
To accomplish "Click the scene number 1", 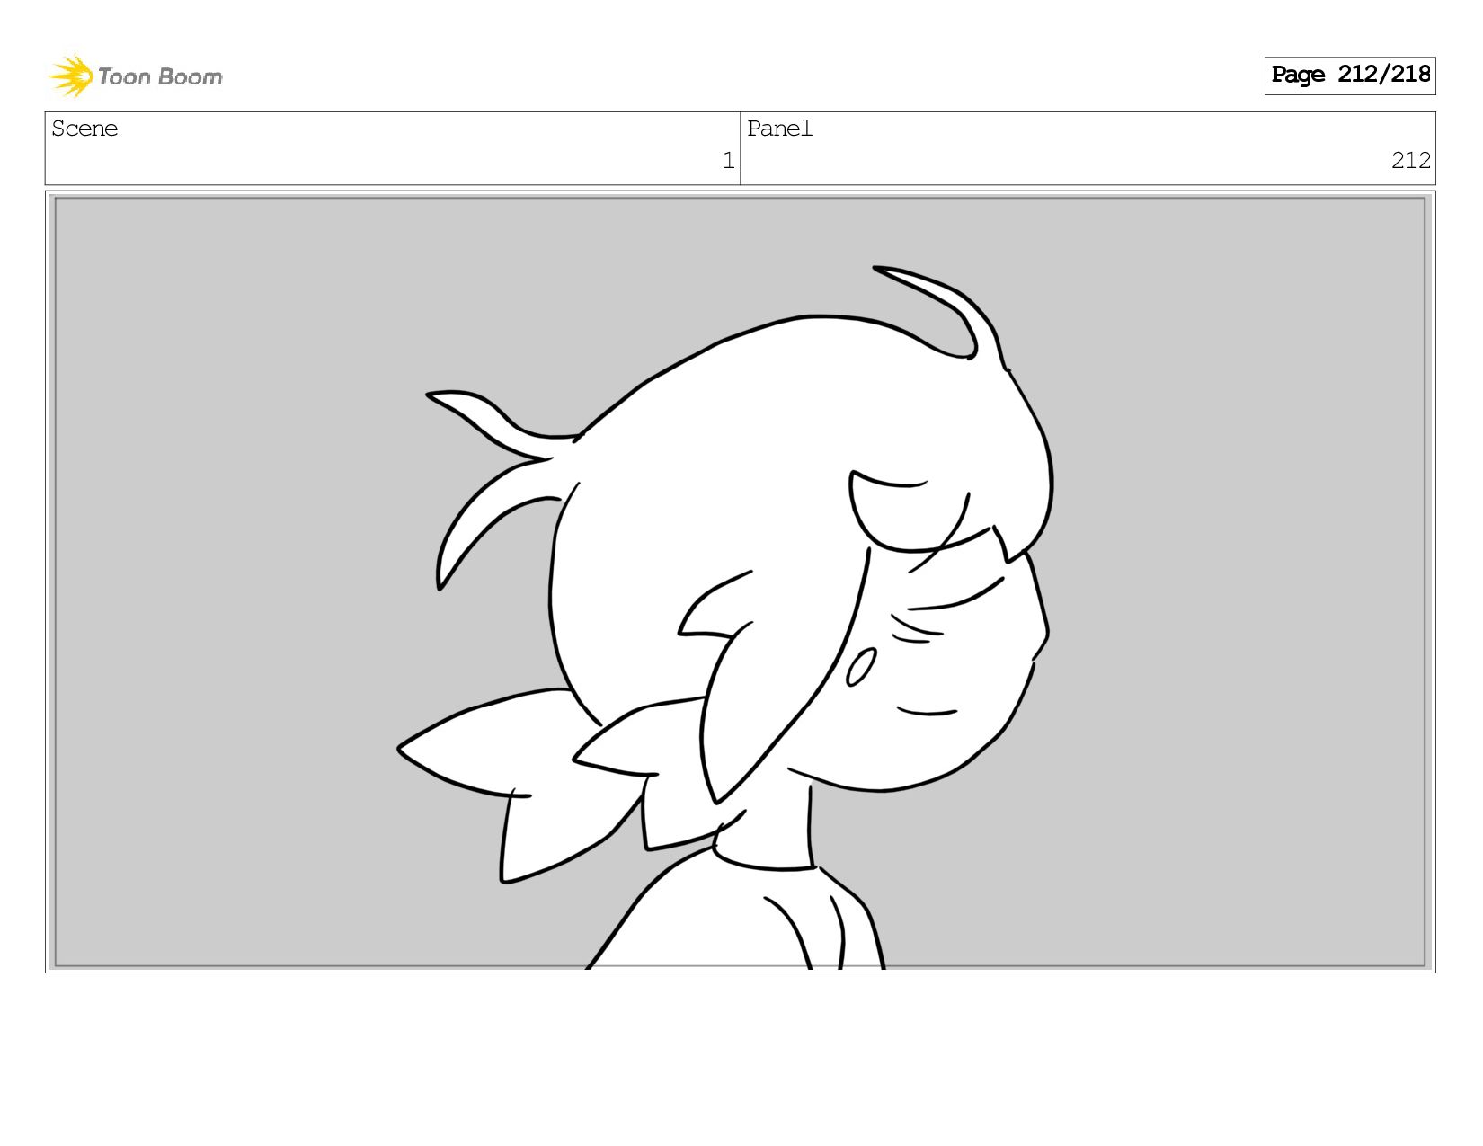I will pyautogui.click(x=728, y=161).
